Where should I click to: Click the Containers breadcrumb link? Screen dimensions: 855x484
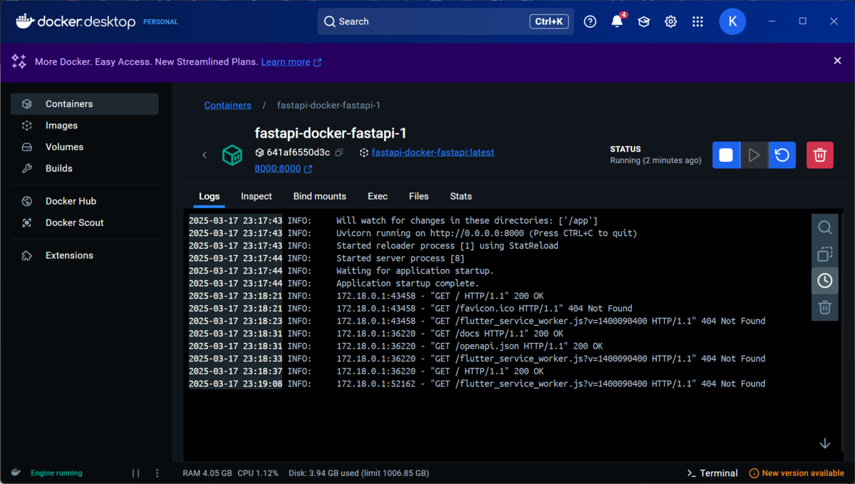[x=228, y=105]
